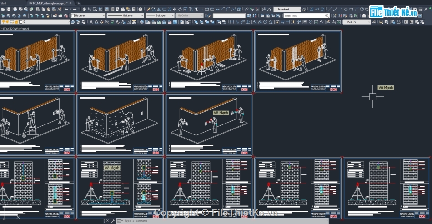
Task: Close the BPTC_MEP_ditrongtuonggach tab
Action: (x=70, y=3)
